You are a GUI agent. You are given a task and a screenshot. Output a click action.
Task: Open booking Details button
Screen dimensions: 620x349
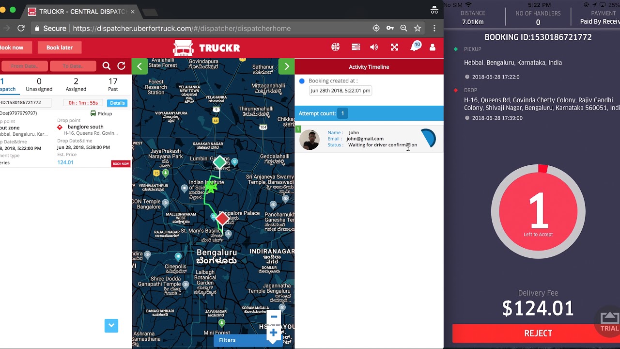pyautogui.click(x=117, y=103)
